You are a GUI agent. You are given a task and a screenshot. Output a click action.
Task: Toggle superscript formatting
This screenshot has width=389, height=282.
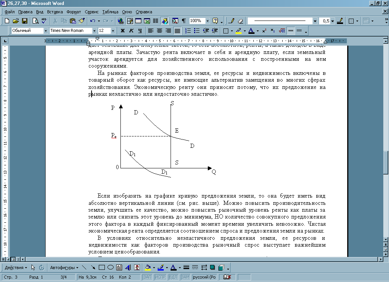pyautogui.click(x=264, y=31)
